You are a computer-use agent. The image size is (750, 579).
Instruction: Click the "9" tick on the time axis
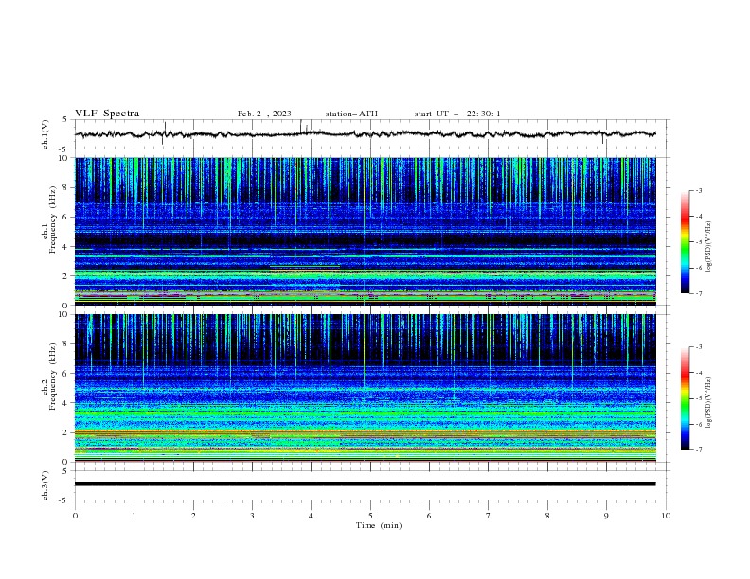(606, 516)
